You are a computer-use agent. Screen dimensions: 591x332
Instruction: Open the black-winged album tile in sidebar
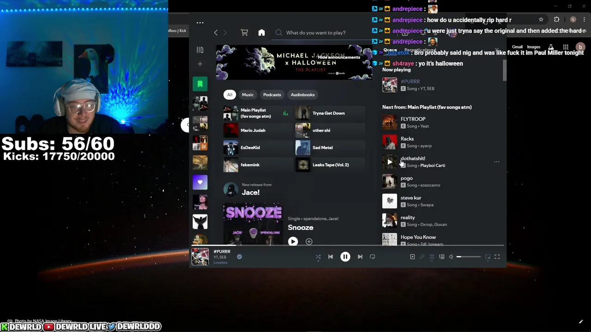tap(200, 221)
